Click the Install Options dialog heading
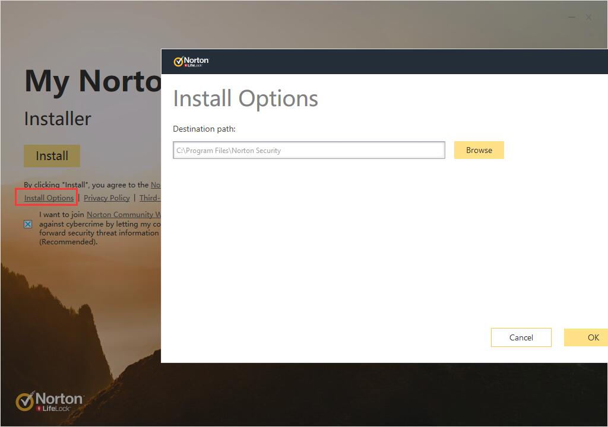The image size is (608, 427). [245, 98]
